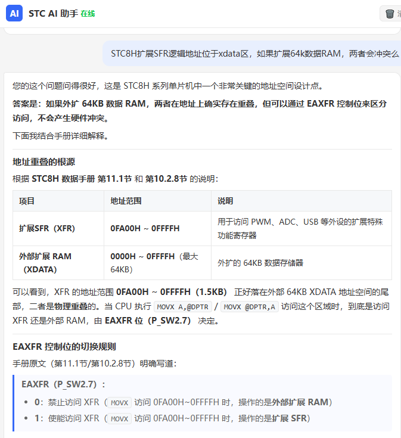
Task: Click the PWM、ADC、USB description cell
Action: pyautogui.click(x=301, y=228)
